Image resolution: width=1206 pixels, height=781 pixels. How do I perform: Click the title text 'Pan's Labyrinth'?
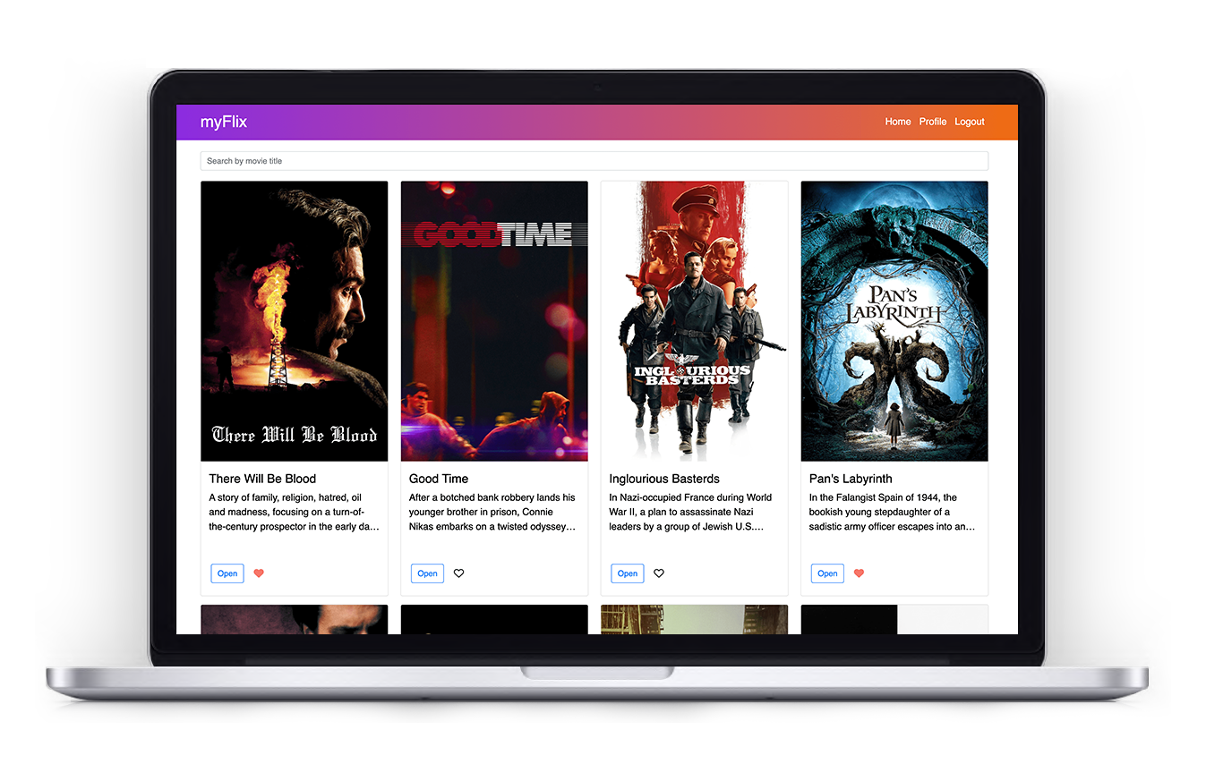pos(851,480)
